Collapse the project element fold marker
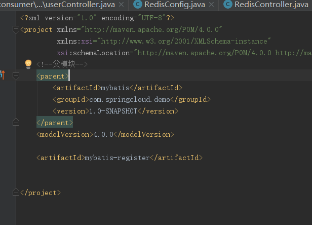This screenshot has width=312, height=225. point(16,29)
